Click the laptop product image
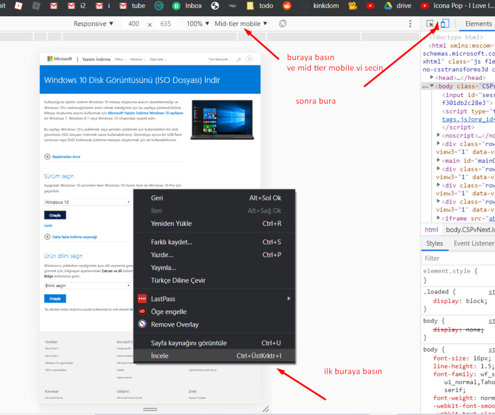This screenshot has height=415, width=495. pos(222,120)
